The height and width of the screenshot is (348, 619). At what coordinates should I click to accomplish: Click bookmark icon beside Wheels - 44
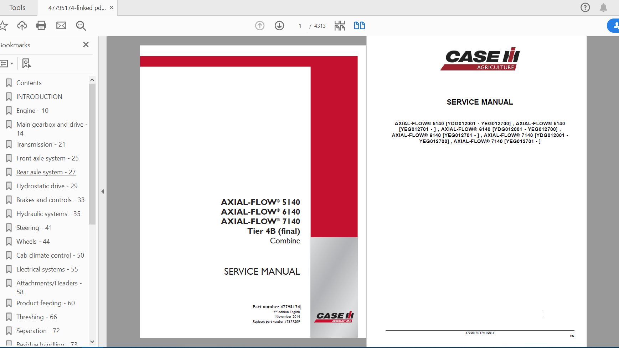9,242
